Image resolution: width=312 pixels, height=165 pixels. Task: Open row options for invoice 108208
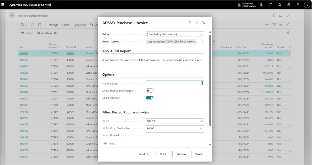coord(45,53)
